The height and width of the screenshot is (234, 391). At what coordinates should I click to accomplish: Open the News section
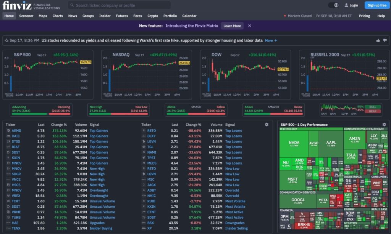click(x=73, y=16)
